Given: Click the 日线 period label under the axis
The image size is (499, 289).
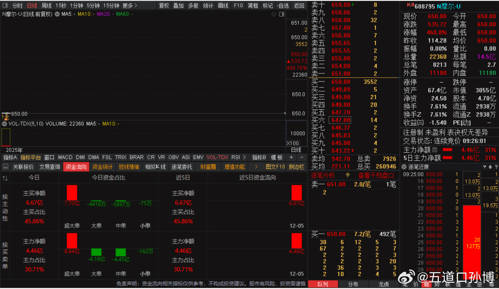Looking at the screenshot, I should click(296, 150).
